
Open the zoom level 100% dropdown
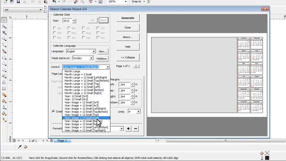tap(126, 2)
